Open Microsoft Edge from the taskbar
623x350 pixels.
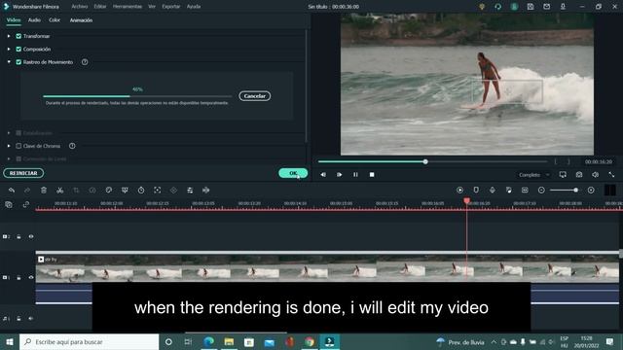(x=208, y=341)
